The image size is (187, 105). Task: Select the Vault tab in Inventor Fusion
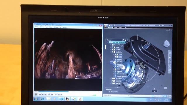point(116,27)
